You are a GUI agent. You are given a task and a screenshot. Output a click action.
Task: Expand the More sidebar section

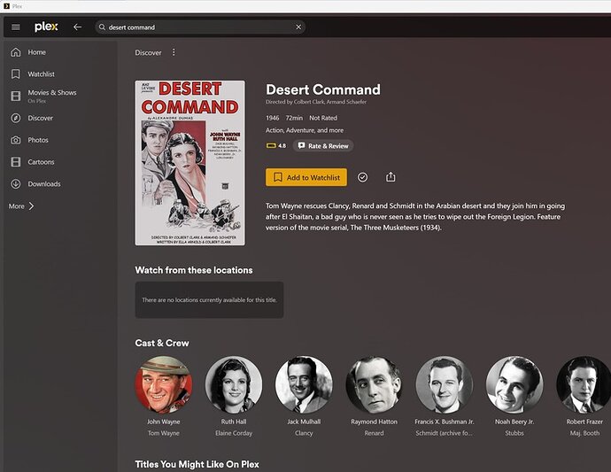21,206
